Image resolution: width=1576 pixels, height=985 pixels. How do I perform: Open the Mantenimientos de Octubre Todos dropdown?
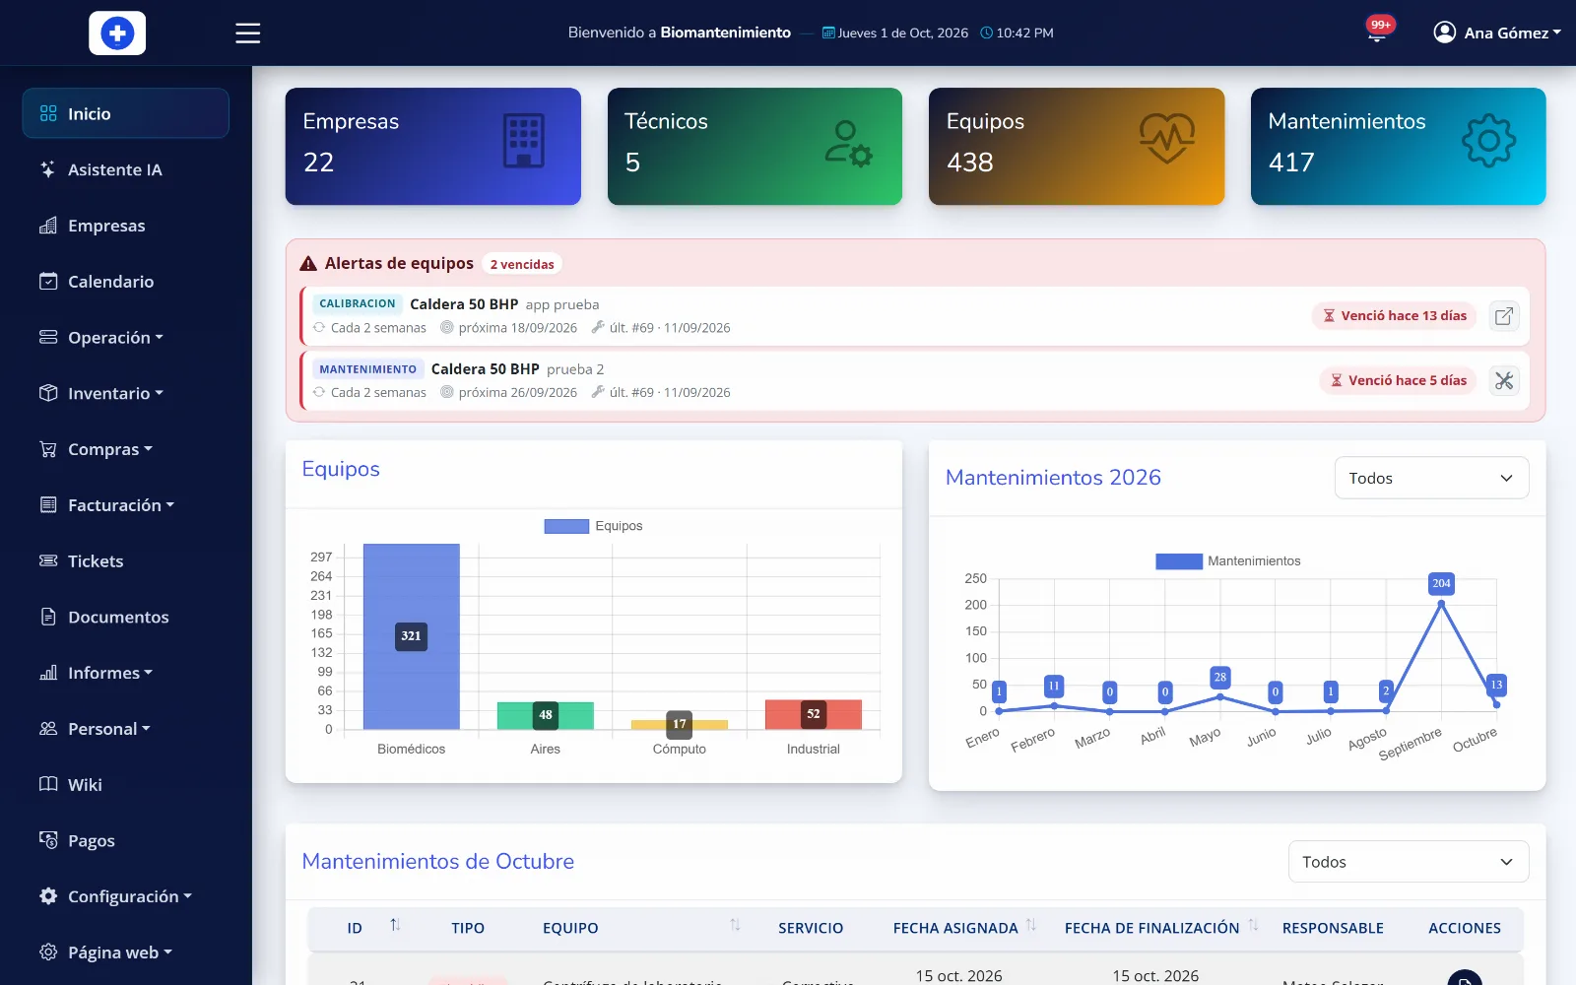point(1409,862)
